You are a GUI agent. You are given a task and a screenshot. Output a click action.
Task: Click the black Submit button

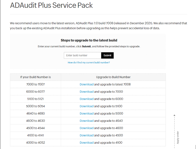107,55
